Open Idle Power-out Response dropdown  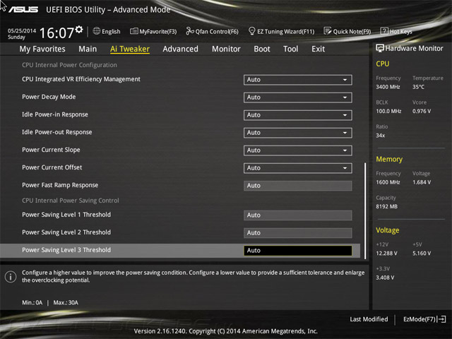point(298,133)
